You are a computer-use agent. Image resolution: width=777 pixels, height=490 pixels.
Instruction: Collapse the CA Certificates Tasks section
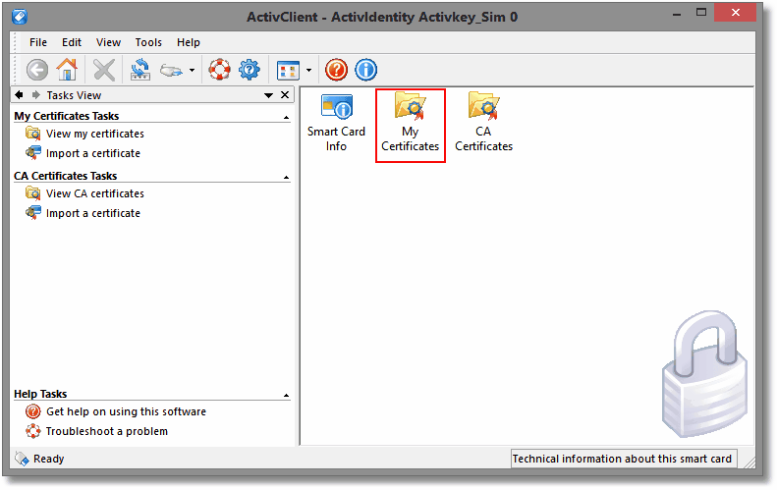(x=287, y=178)
